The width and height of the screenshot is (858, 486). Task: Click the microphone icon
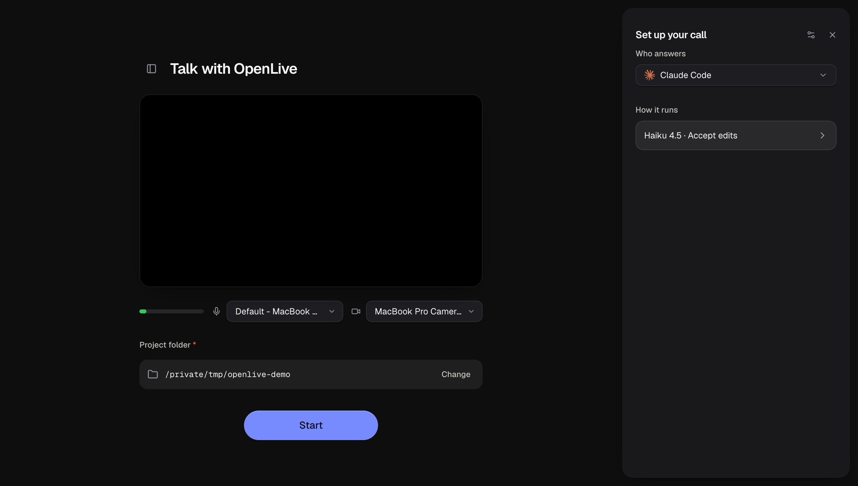tap(217, 311)
